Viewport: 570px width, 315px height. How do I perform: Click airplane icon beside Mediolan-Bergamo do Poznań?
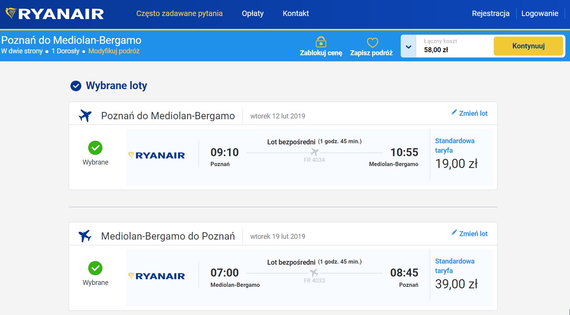coord(85,236)
